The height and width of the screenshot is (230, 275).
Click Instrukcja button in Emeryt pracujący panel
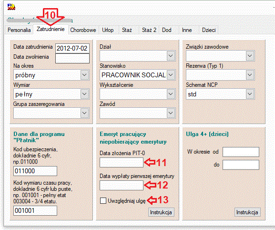click(161, 212)
